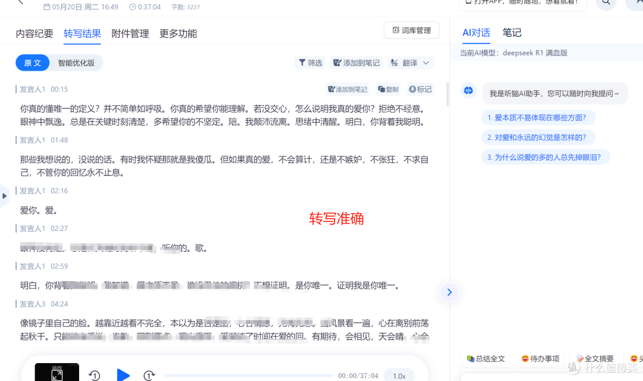The height and width of the screenshot is (381, 643).
Task: Click toolbar 添加到笔记 button
Action: click(x=357, y=63)
